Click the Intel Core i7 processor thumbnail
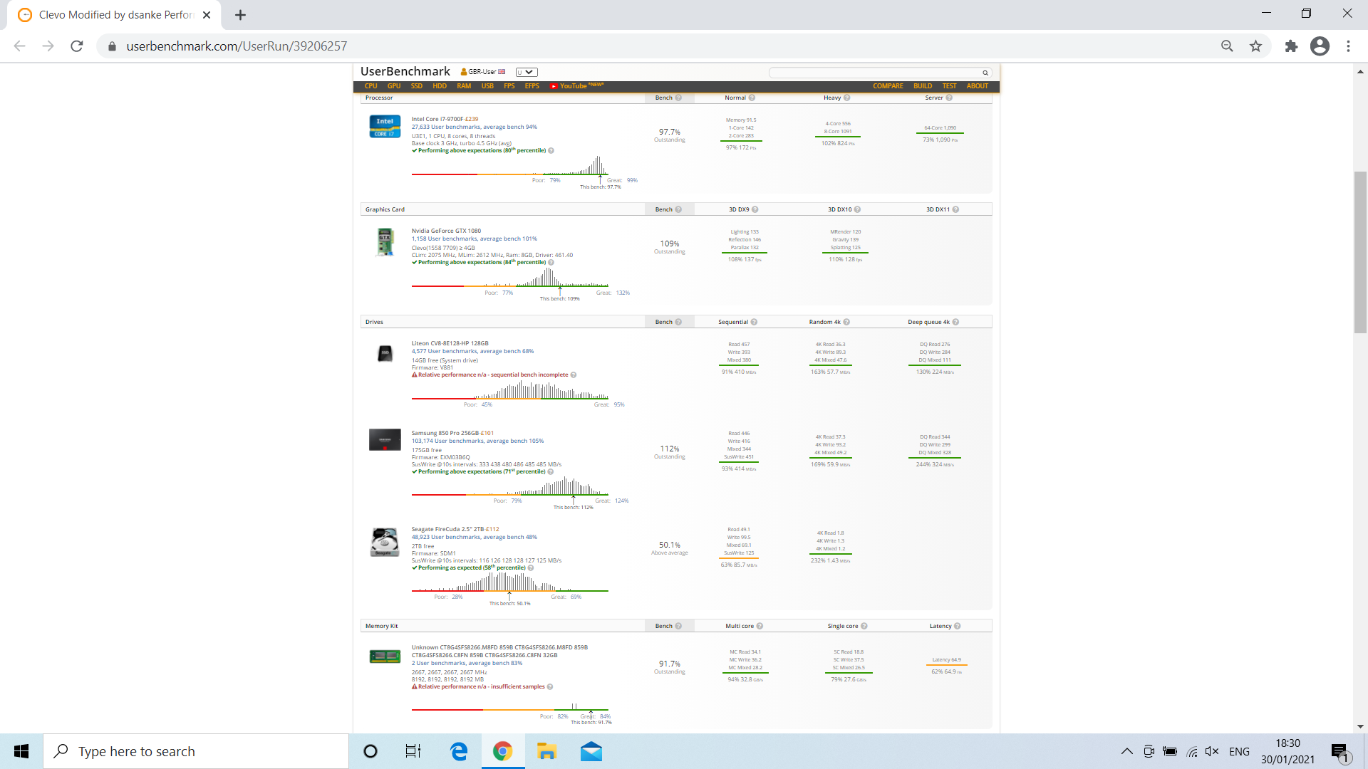1368x769 pixels. coord(385,126)
